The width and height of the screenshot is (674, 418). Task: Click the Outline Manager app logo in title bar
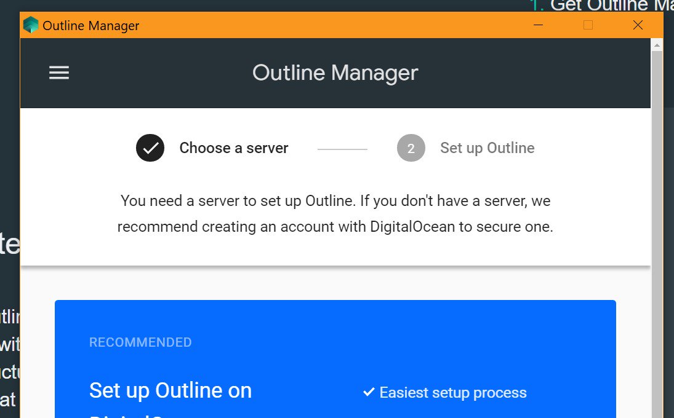[x=31, y=25]
